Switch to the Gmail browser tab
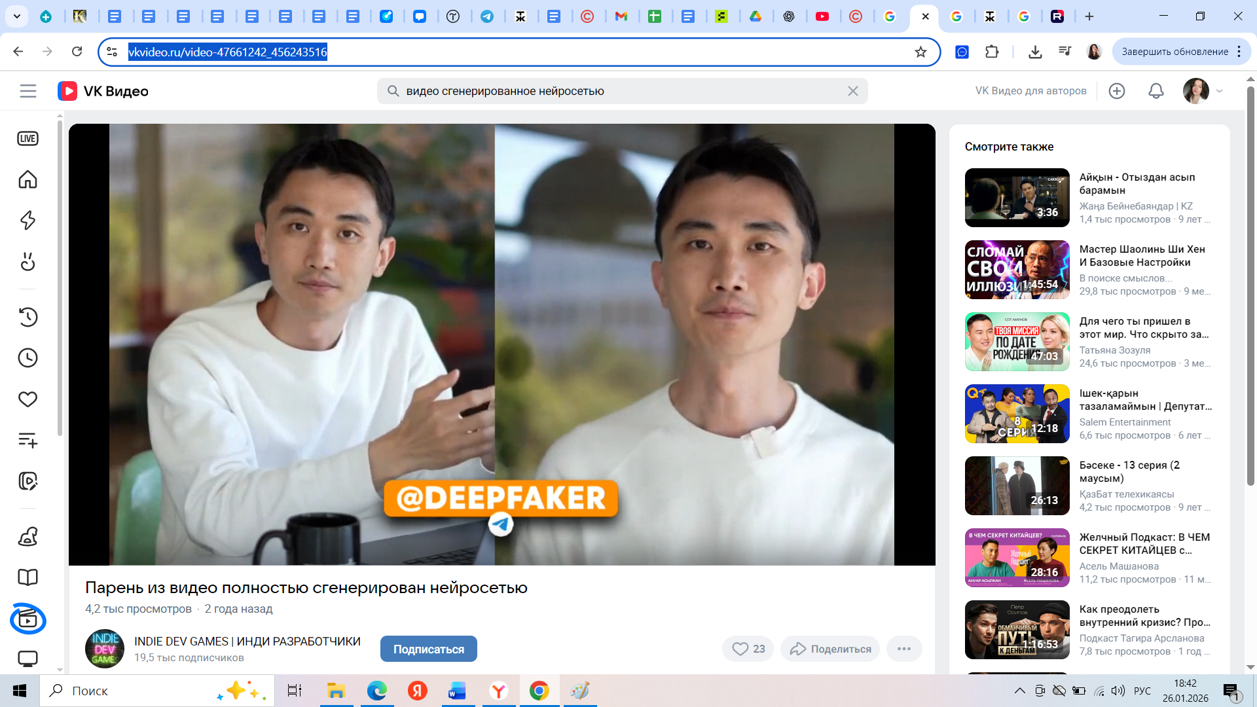 point(621,16)
